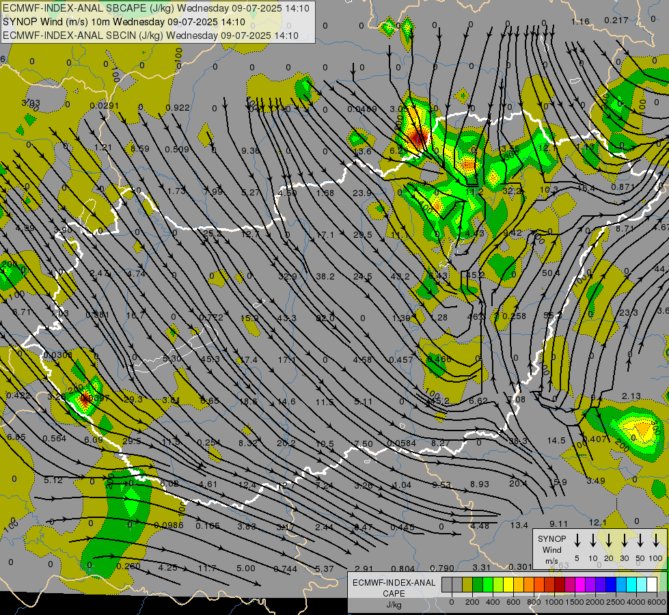Click the 0.407 value on the map
Image resolution: width=669 pixels, height=615 pixels.
pos(595,439)
